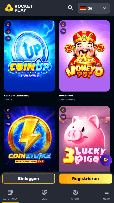The width and height of the screenshot is (114, 203).
Task: Open the search magnifier icon
Action: (x=70, y=8)
